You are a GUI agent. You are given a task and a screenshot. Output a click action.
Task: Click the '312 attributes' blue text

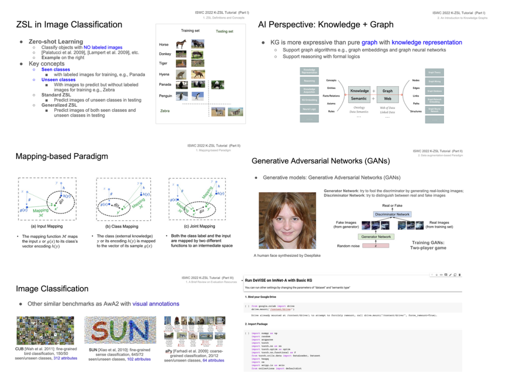(65, 358)
